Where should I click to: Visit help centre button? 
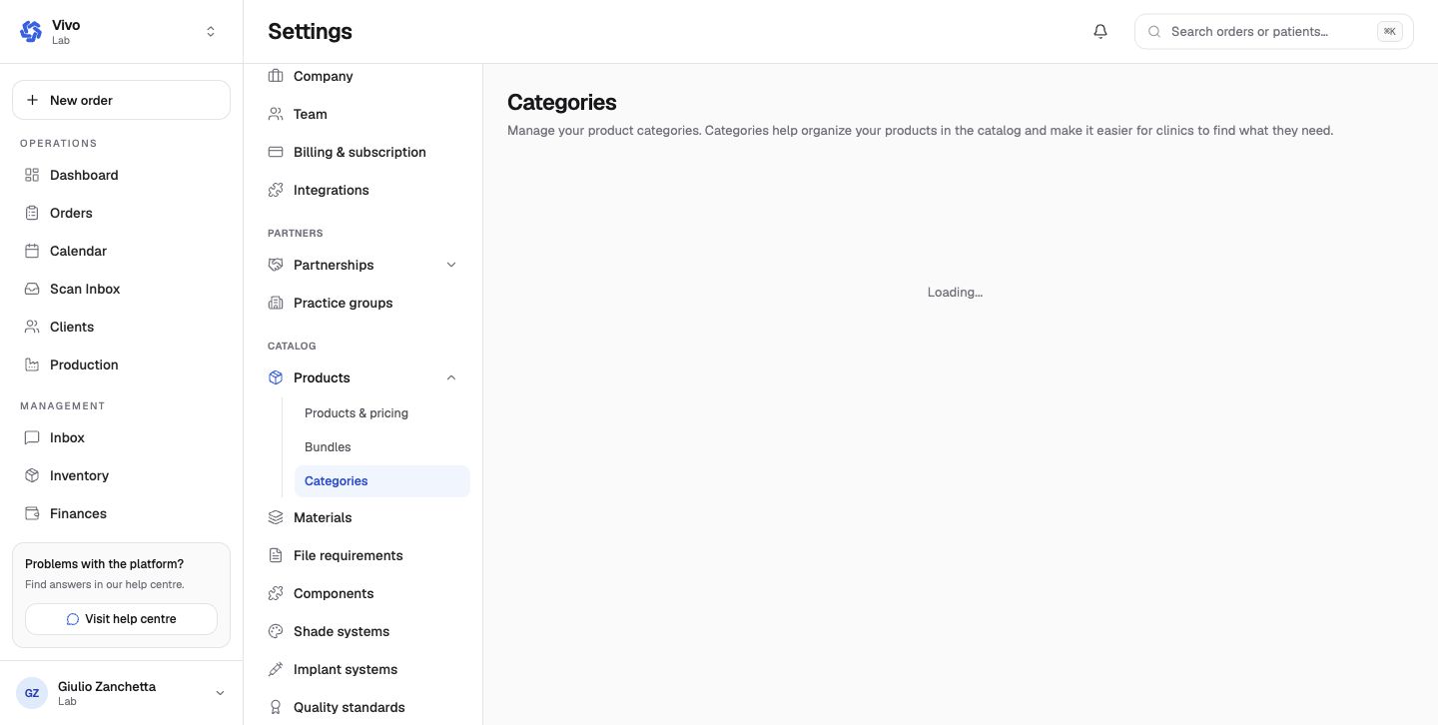(121, 619)
